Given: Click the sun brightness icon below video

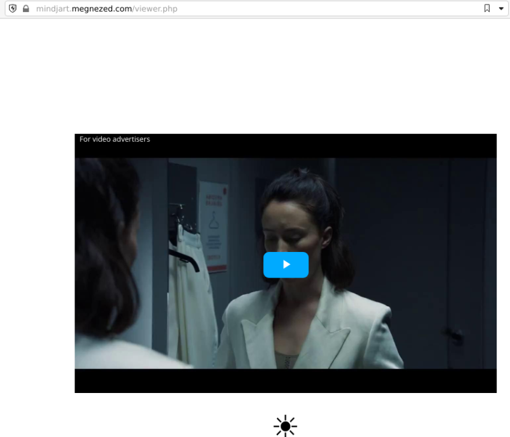Looking at the screenshot, I should 285,426.
